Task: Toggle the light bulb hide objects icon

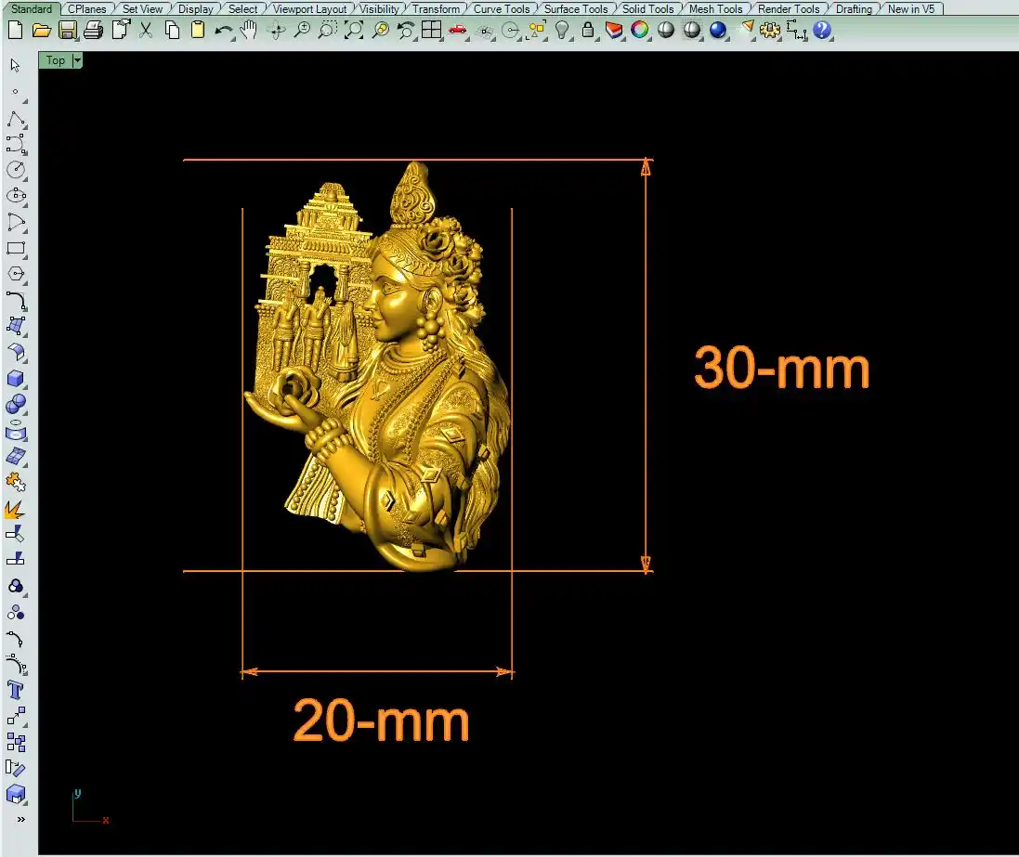Action: (562, 30)
